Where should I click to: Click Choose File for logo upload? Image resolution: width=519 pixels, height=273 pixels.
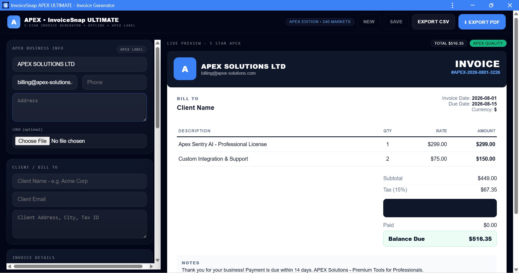[32, 141]
